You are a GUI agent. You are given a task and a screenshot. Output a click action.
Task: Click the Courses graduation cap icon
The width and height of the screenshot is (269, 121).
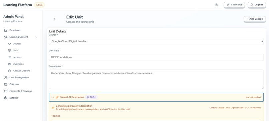[9, 44]
